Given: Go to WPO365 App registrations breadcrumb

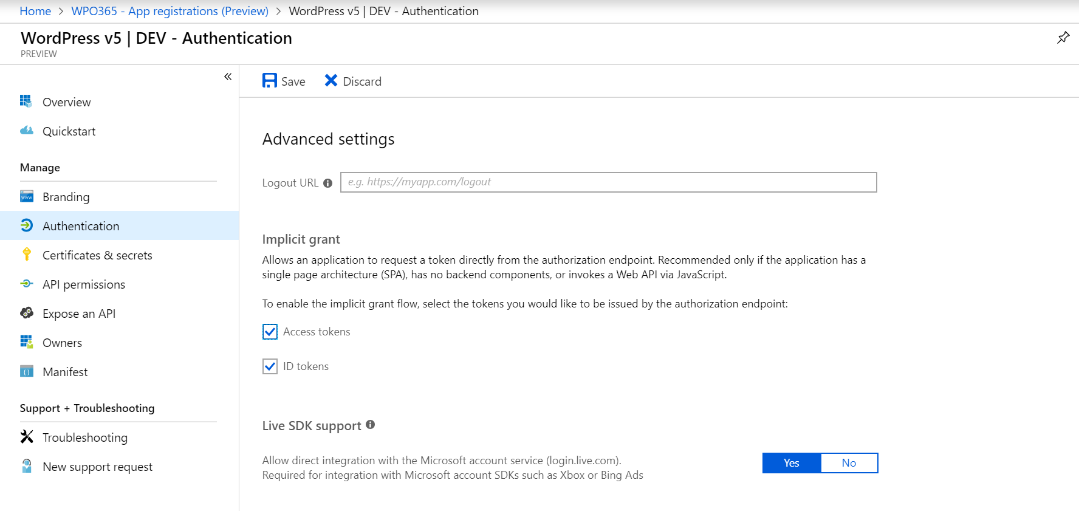Looking at the screenshot, I should [170, 11].
